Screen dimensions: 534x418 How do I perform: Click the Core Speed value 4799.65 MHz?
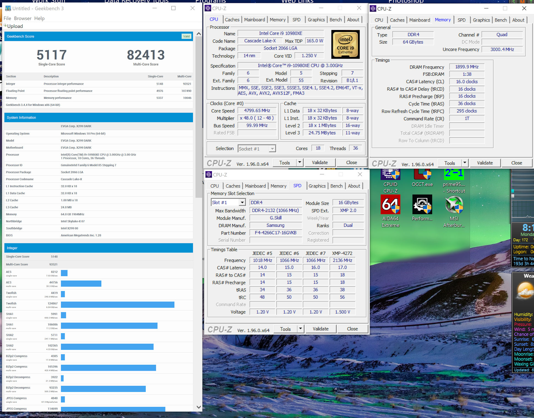257,110
